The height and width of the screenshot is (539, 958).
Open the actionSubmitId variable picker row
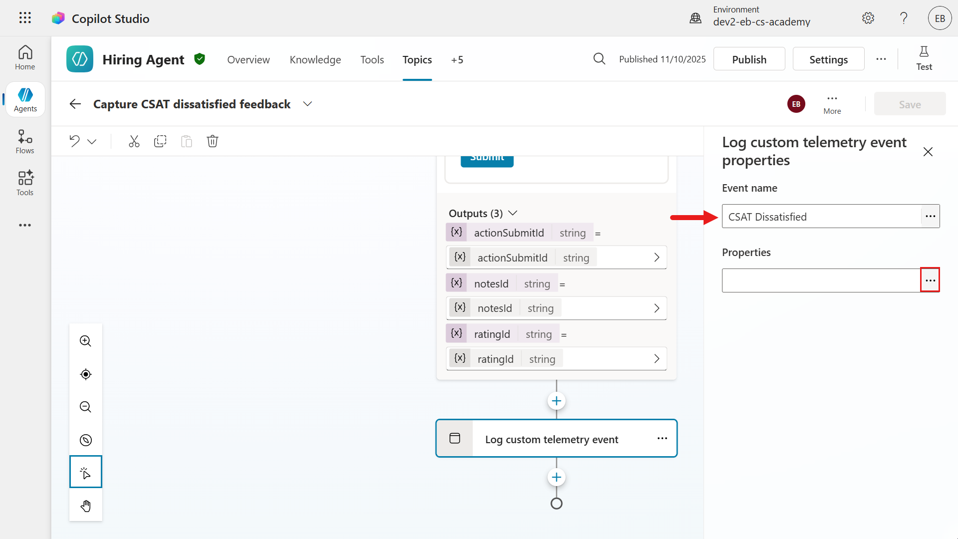(556, 258)
